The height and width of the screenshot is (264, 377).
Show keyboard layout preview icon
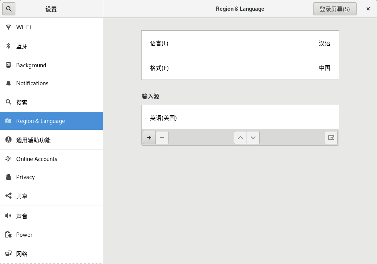[331, 138]
